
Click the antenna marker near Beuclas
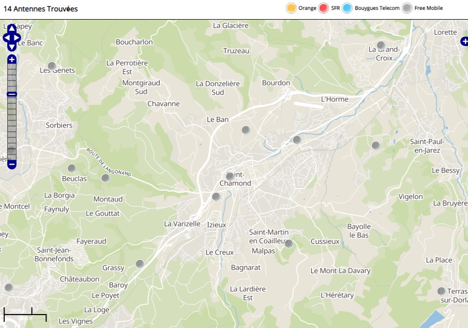click(x=72, y=168)
